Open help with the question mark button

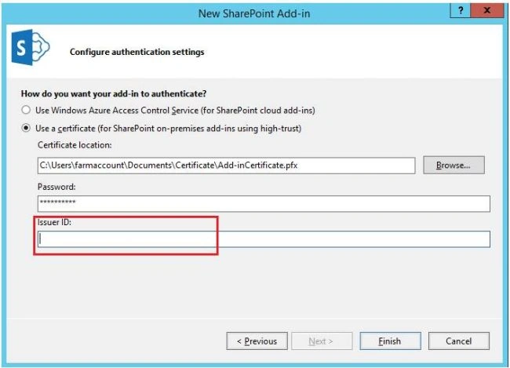[x=461, y=10]
